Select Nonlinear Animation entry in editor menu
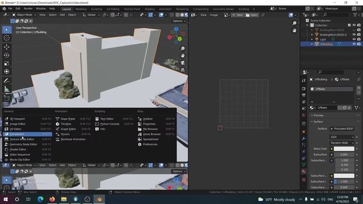Screen dimensions: 363x204 (x=73, y=139)
